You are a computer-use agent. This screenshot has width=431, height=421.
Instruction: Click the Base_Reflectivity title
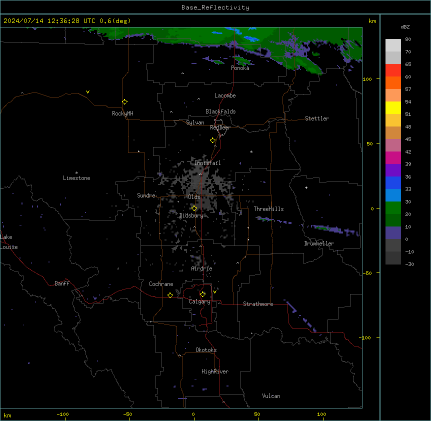click(215, 7)
